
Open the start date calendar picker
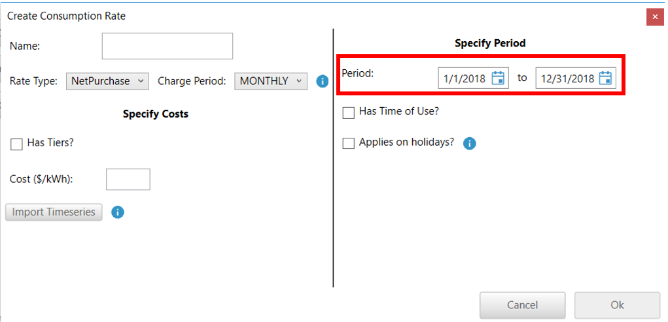coord(498,78)
